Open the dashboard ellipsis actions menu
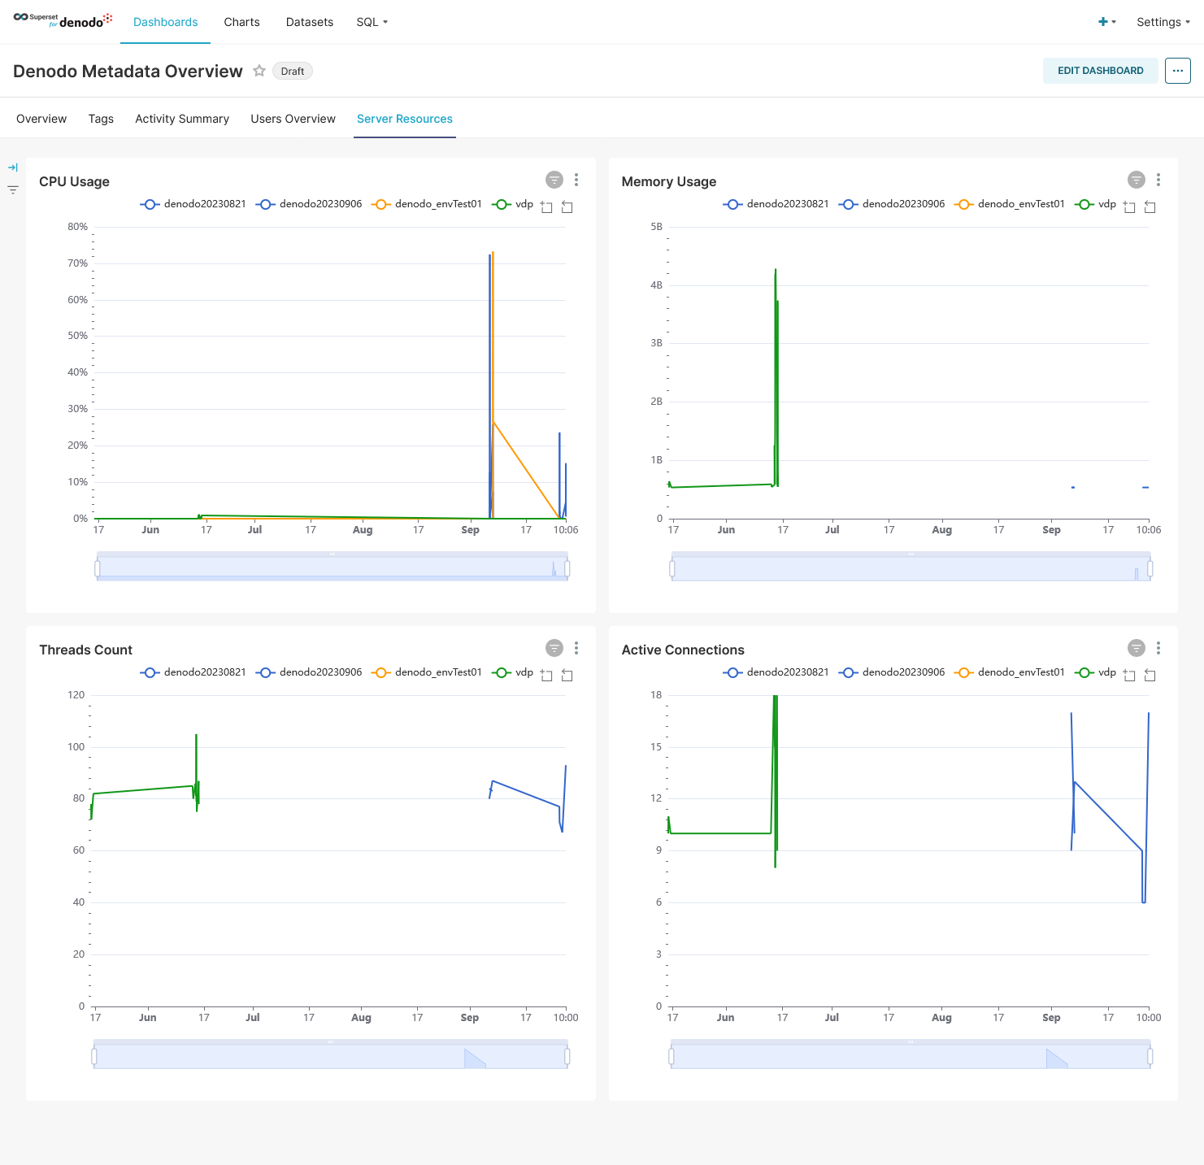Image resolution: width=1204 pixels, height=1165 pixels. pyautogui.click(x=1178, y=71)
